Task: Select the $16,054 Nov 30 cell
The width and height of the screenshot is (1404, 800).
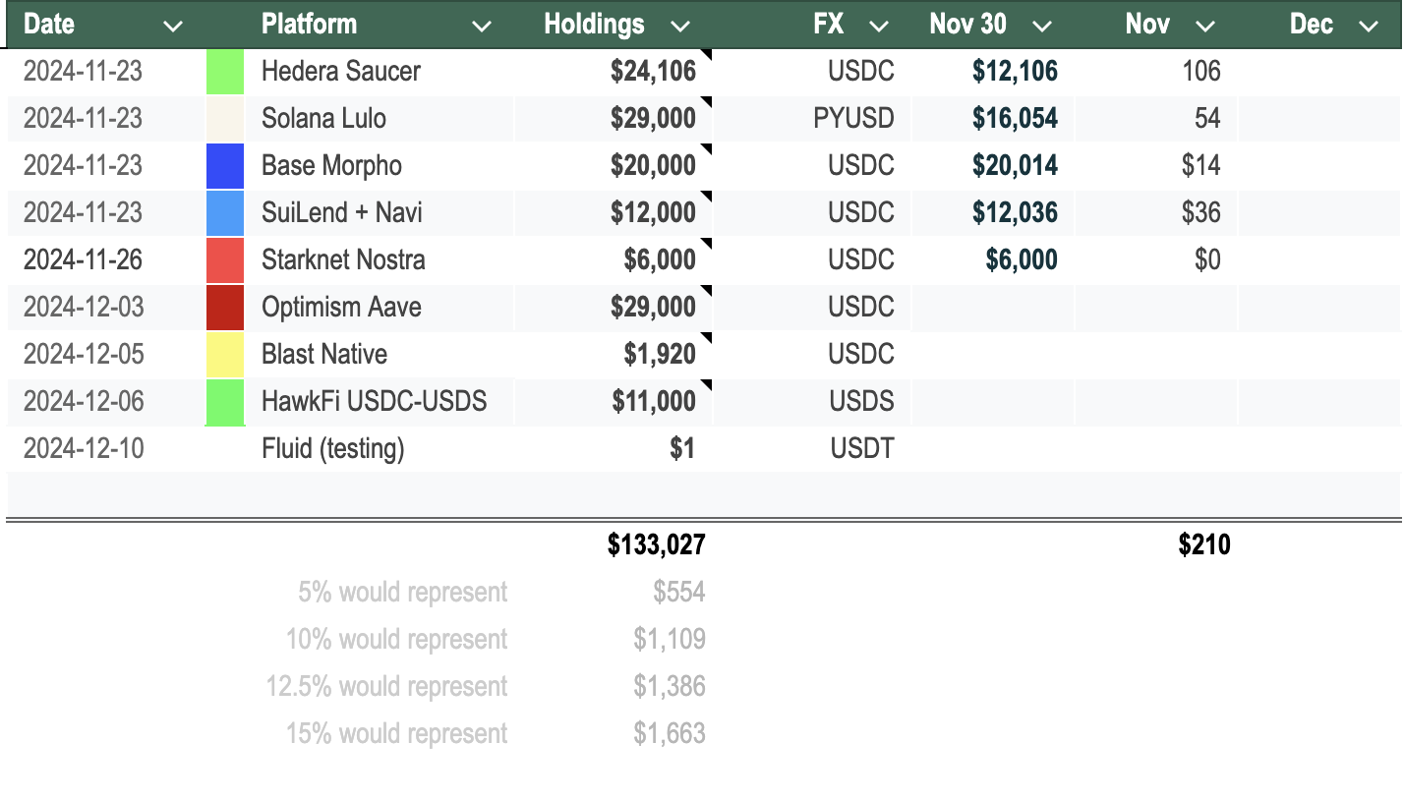Action: click(993, 118)
